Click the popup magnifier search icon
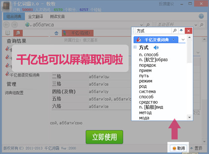This screenshot has width=209, height=154. 175,30
